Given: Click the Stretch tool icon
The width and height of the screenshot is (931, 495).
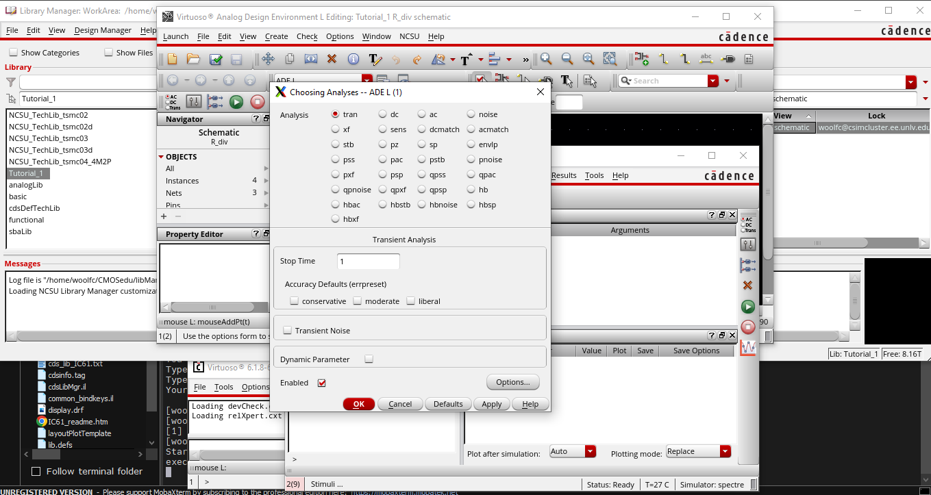Looking at the screenshot, I should pos(310,60).
